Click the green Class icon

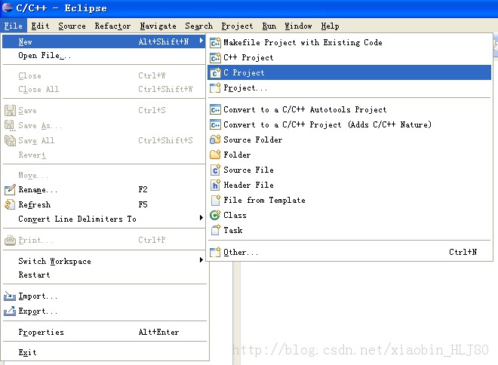point(215,215)
